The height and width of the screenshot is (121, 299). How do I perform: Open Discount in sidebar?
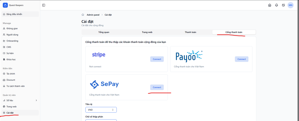[x=20, y=80]
